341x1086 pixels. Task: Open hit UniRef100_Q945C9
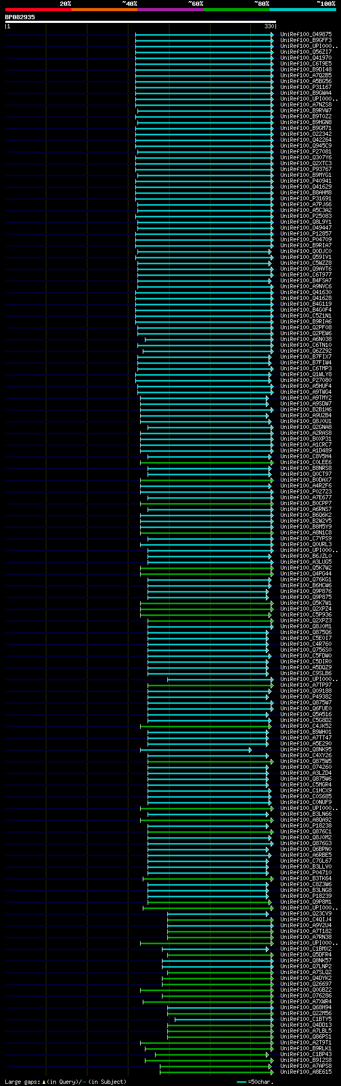pyautogui.click(x=306, y=145)
